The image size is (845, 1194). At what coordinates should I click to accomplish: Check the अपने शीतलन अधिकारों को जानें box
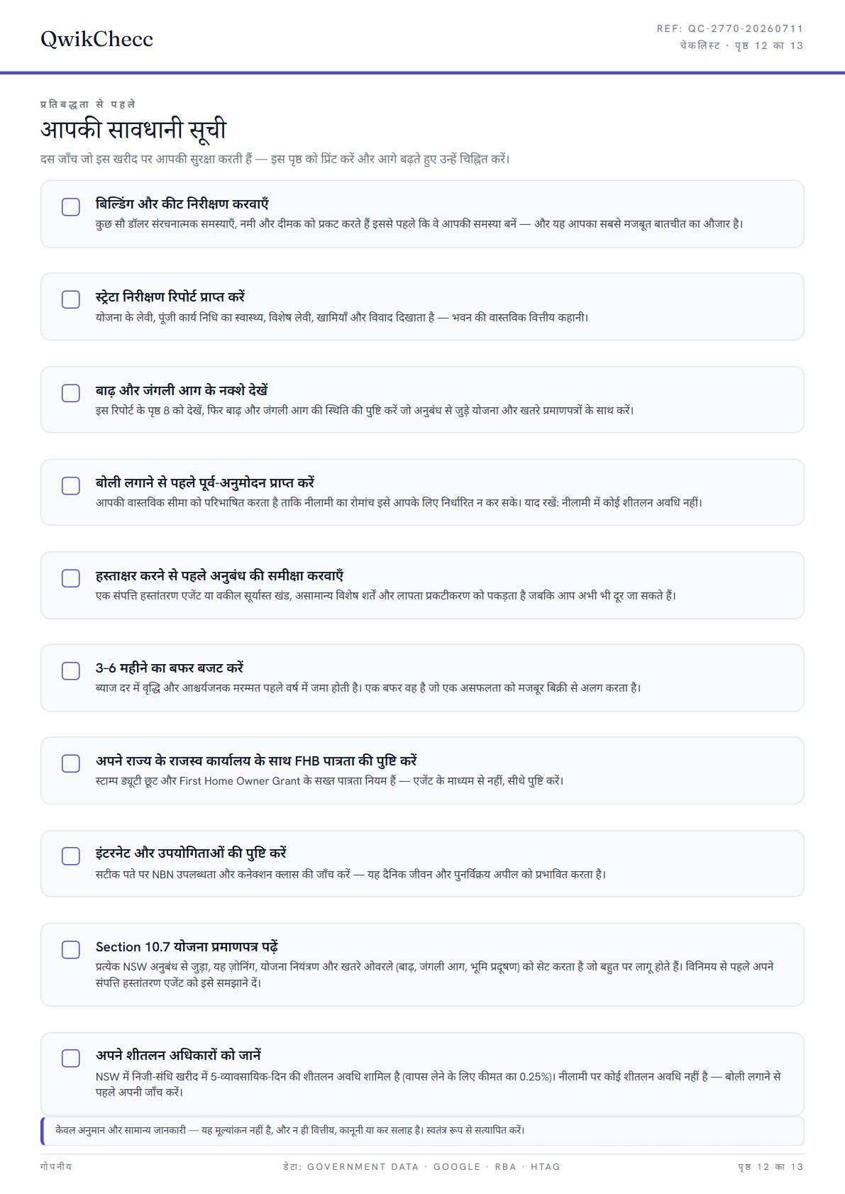click(71, 1058)
